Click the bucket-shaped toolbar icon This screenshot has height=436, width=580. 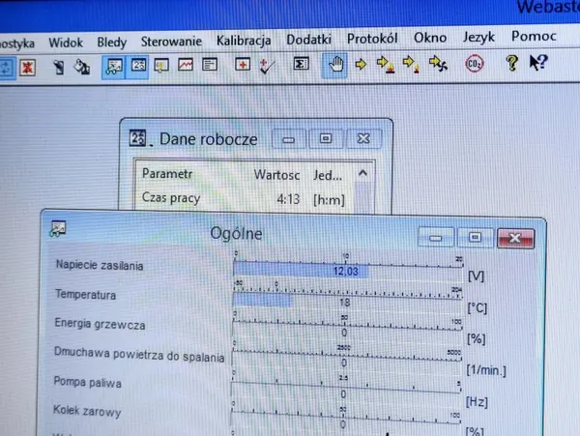[x=82, y=67]
